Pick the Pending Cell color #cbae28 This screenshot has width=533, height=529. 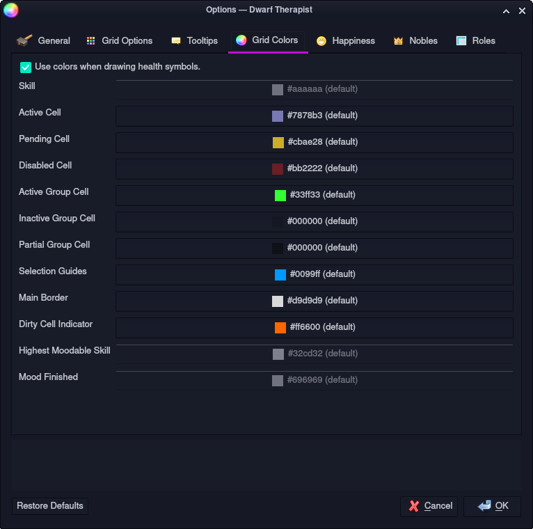tap(315, 143)
